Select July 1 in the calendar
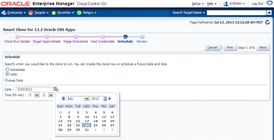274x140 pixels. coord(69,113)
